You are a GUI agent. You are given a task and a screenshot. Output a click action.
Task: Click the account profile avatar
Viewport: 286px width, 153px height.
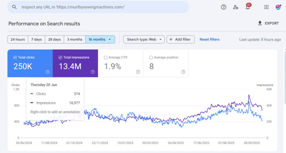pyautogui.click(x=278, y=7)
